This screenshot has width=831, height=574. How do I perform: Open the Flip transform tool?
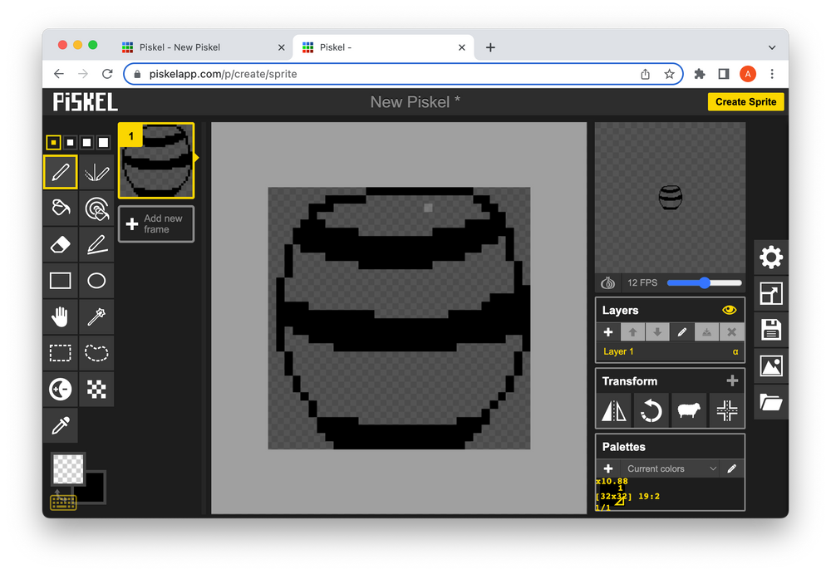pyautogui.click(x=613, y=410)
